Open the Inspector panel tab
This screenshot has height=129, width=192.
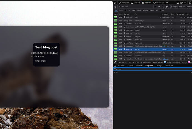[124, 3]
